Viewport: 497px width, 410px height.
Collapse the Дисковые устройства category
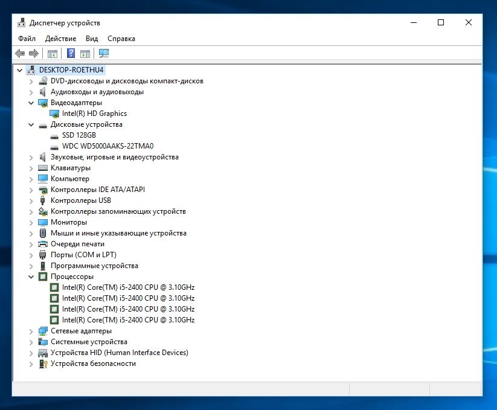click(31, 125)
